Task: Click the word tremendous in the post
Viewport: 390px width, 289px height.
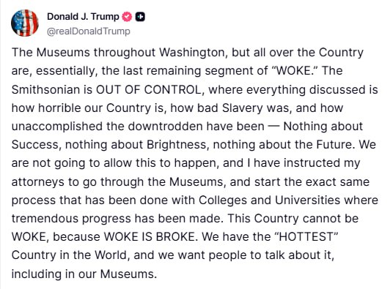Action: click(45, 219)
